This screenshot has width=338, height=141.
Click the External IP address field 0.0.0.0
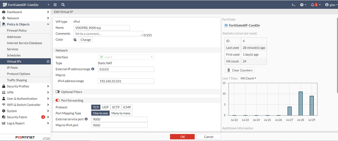tap(126, 69)
